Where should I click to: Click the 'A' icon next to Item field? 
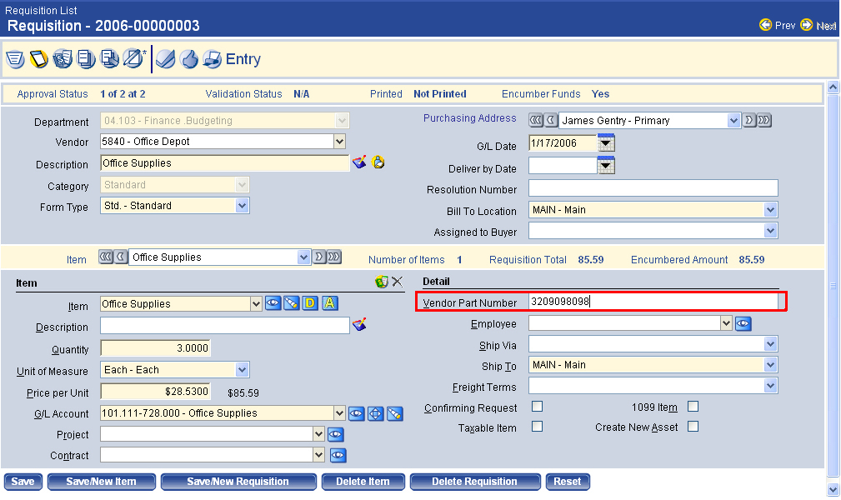point(330,303)
